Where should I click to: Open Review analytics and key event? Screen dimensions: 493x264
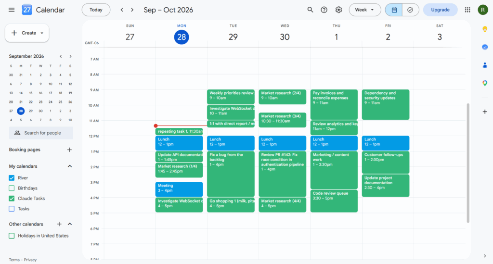334,127
